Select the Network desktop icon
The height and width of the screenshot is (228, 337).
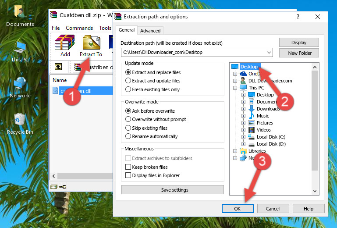point(20,88)
